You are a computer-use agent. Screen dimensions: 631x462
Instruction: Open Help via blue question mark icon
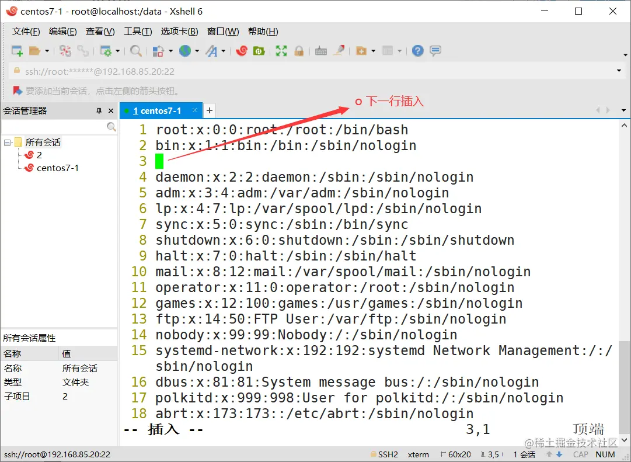pyautogui.click(x=418, y=51)
